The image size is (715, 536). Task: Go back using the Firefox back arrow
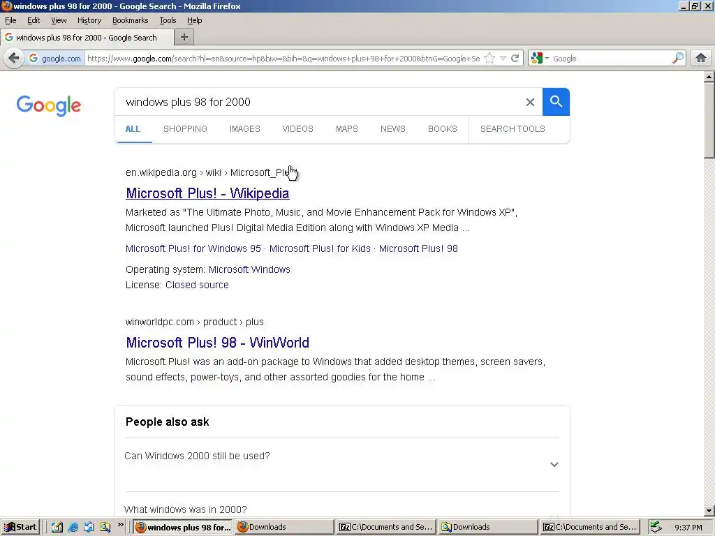click(14, 59)
